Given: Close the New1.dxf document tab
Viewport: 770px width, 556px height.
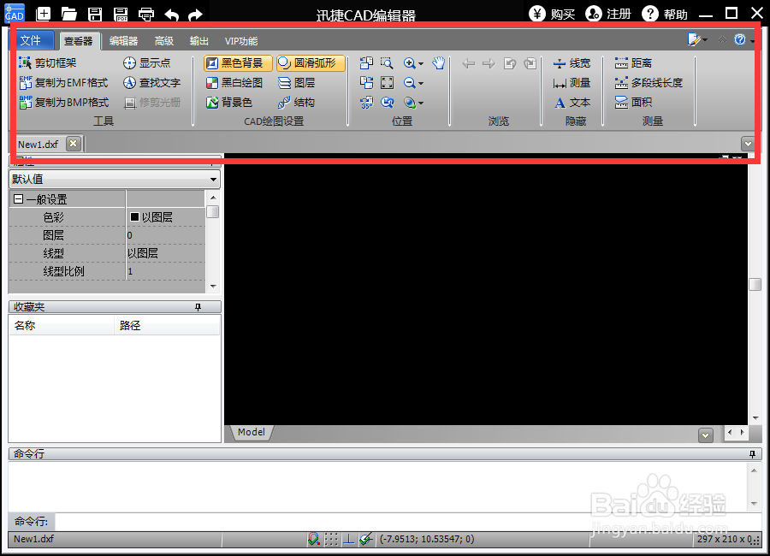Looking at the screenshot, I should click(74, 144).
